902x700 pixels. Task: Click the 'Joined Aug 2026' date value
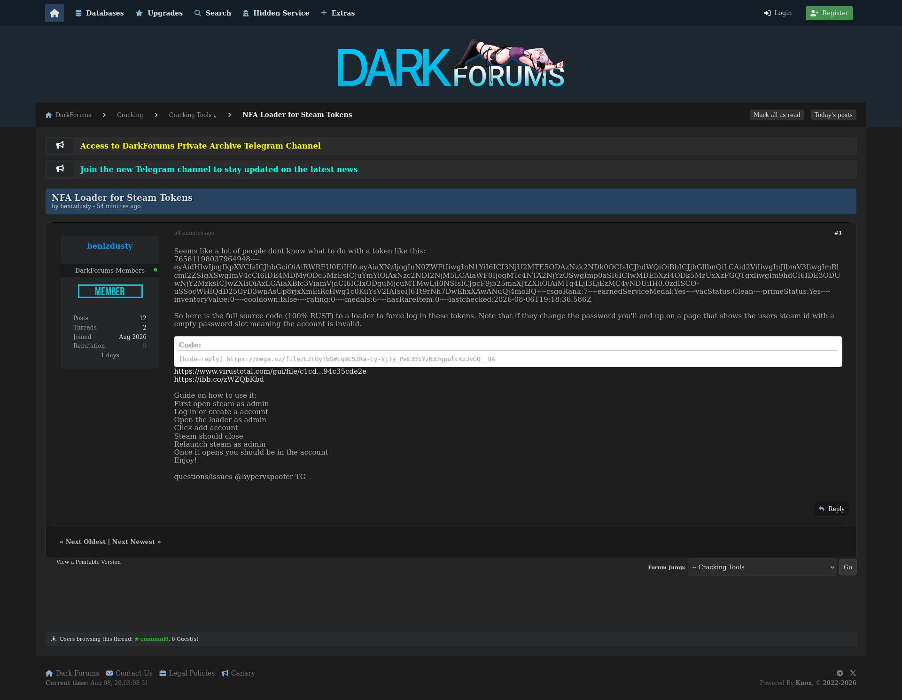132,337
